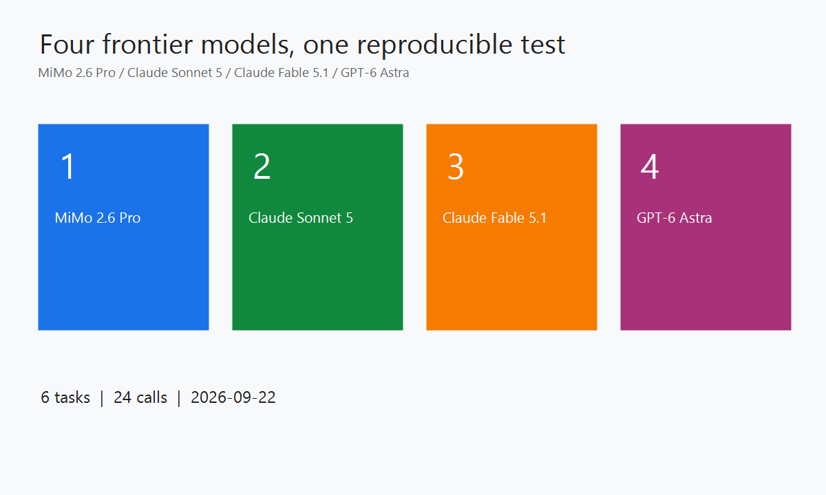Select the blue MiMo 2.6 Pro card
Screen dimensions: 826x495
(123, 227)
